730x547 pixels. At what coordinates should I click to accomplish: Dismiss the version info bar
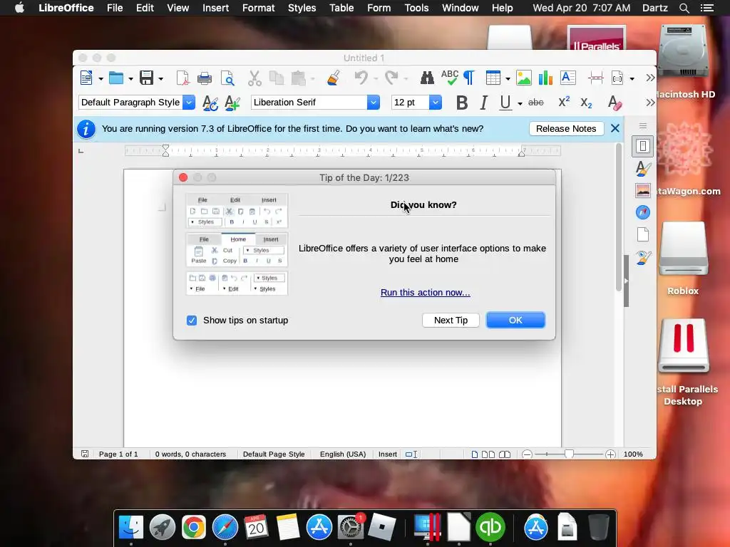tap(615, 128)
